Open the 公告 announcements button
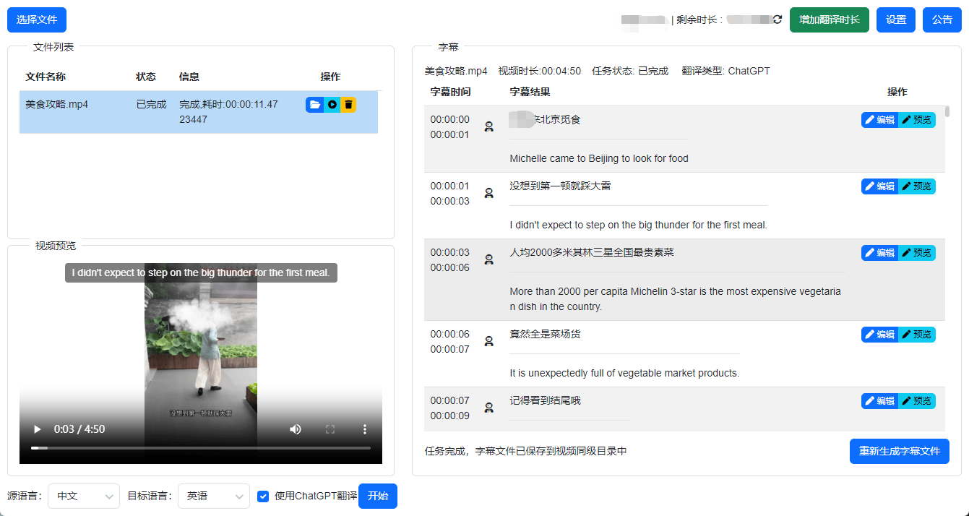 coord(942,20)
